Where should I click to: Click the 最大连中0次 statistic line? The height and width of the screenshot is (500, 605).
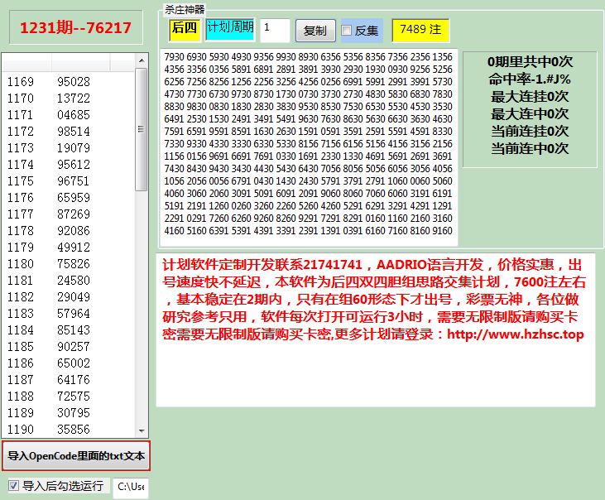[x=530, y=113]
